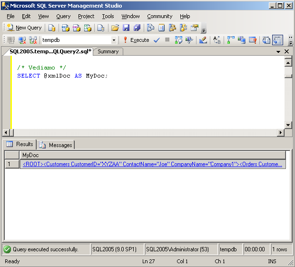The width and height of the screenshot is (295, 267).
Task: Click the Connect icon in the query toolbar
Action: coord(11,40)
